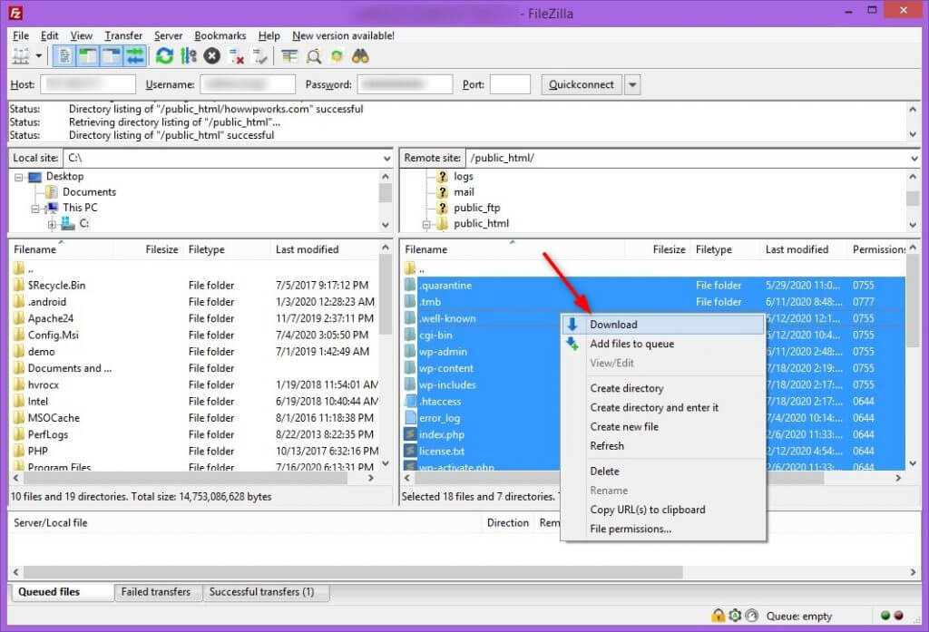
Task: Click the Quickconnect button
Action: pyautogui.click(x=582, y=84)
